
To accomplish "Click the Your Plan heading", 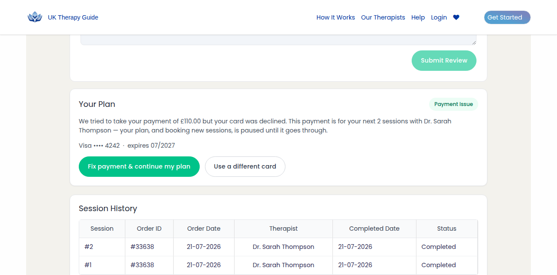I will (97, 104).
